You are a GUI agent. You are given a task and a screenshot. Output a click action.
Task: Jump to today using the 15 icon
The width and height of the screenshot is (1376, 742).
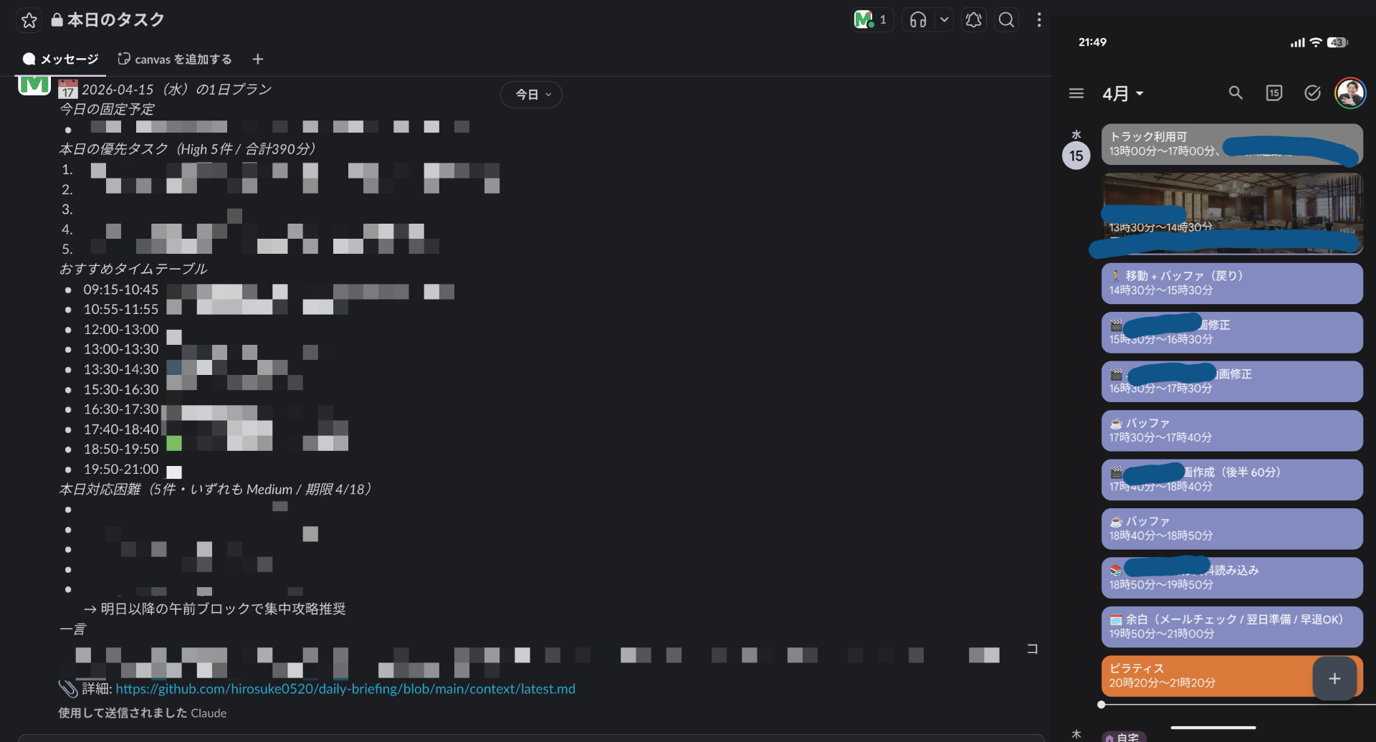(x=1274, y=93)
